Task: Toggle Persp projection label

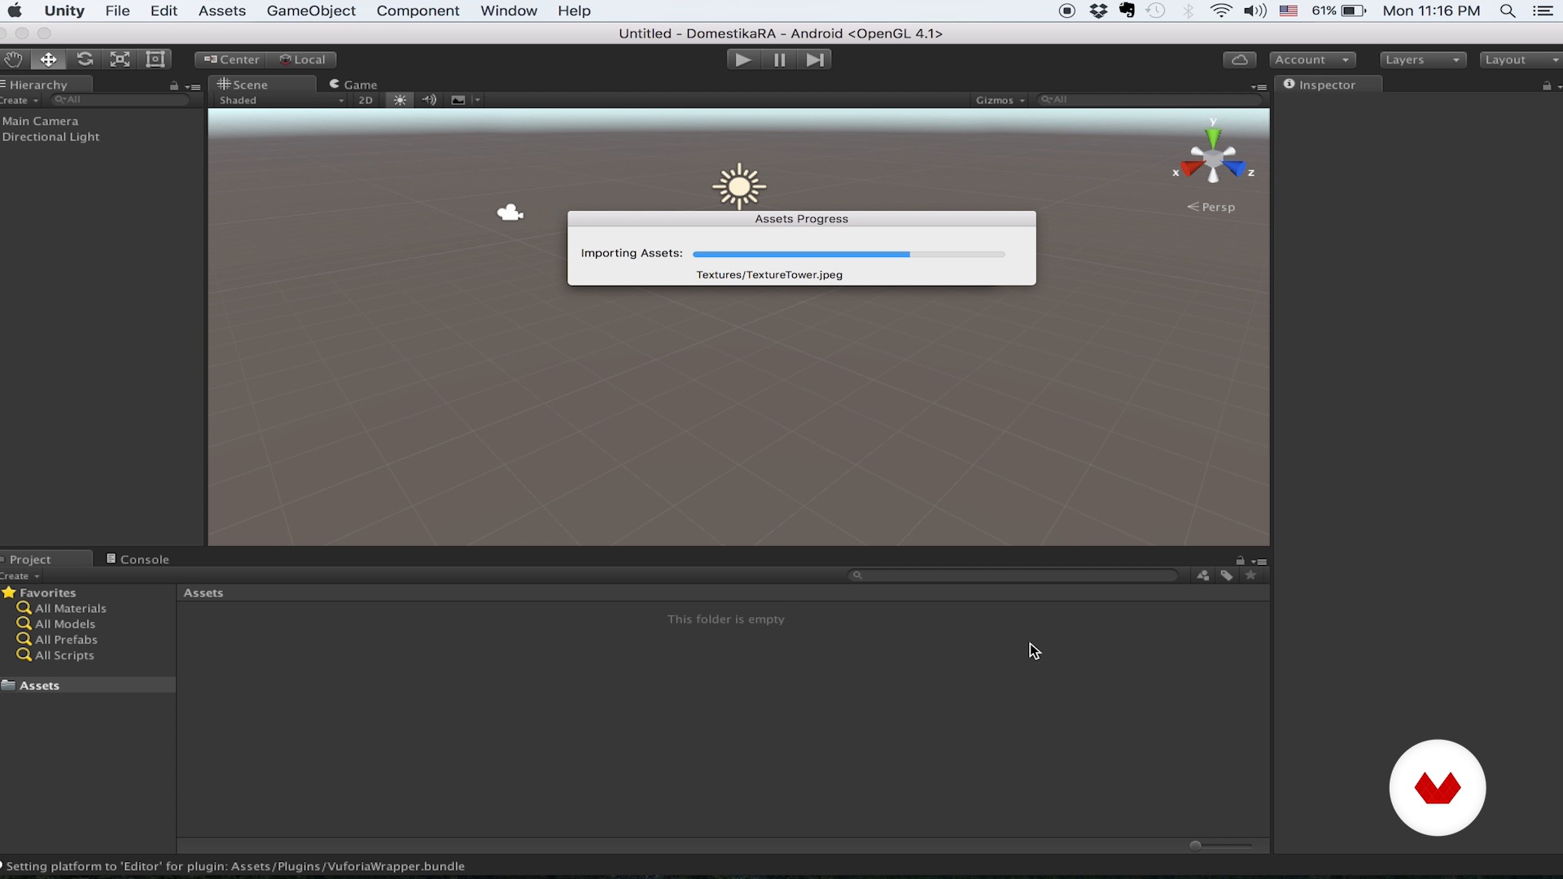Action: (x=1211, y=207)
